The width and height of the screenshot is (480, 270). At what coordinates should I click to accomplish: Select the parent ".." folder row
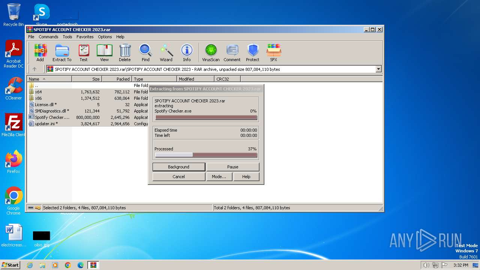click(x=88, y=85)
